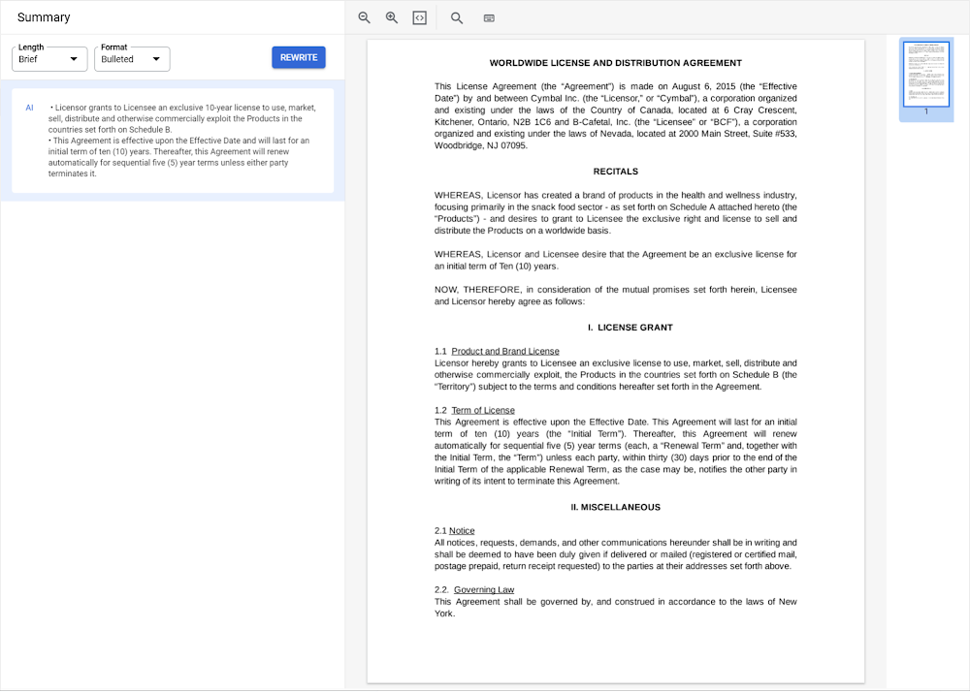This screenshot has height=692, width=970.
Task: Open the Format dropdown set to Bulleted
Action: pyautogui.click(x=132, y=59)
